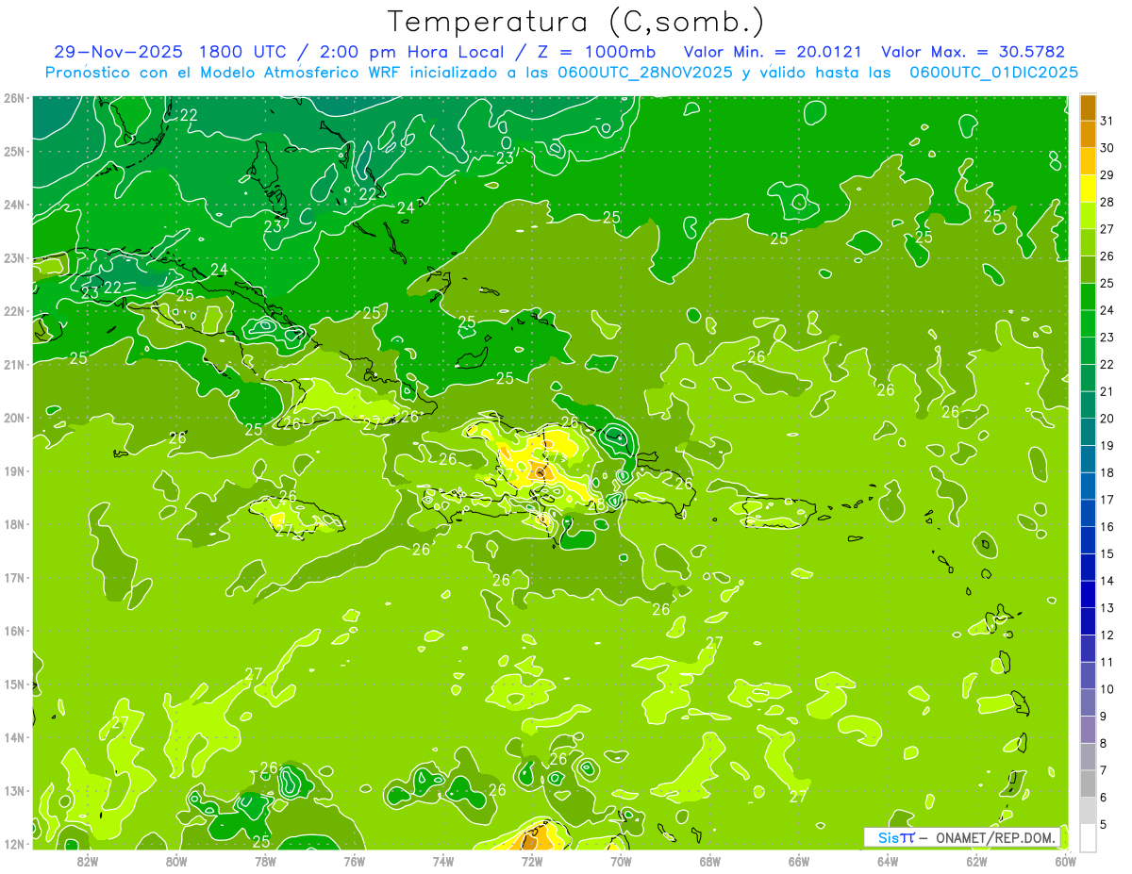Click the "78W" longitude axis label
The width and height of the screenshot is (1132, 874).
[x=265, y=861]
